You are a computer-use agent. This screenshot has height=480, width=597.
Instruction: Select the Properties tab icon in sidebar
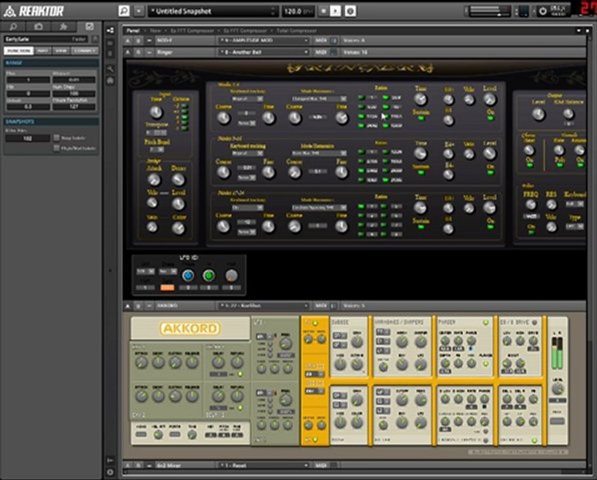coord(89,26)
